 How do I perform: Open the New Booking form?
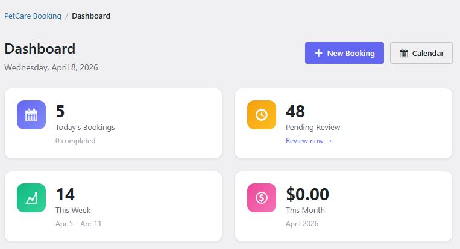pos(344,53)
